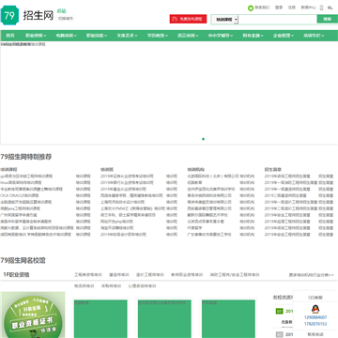Click QQ number 1290884607

point(315,317)
